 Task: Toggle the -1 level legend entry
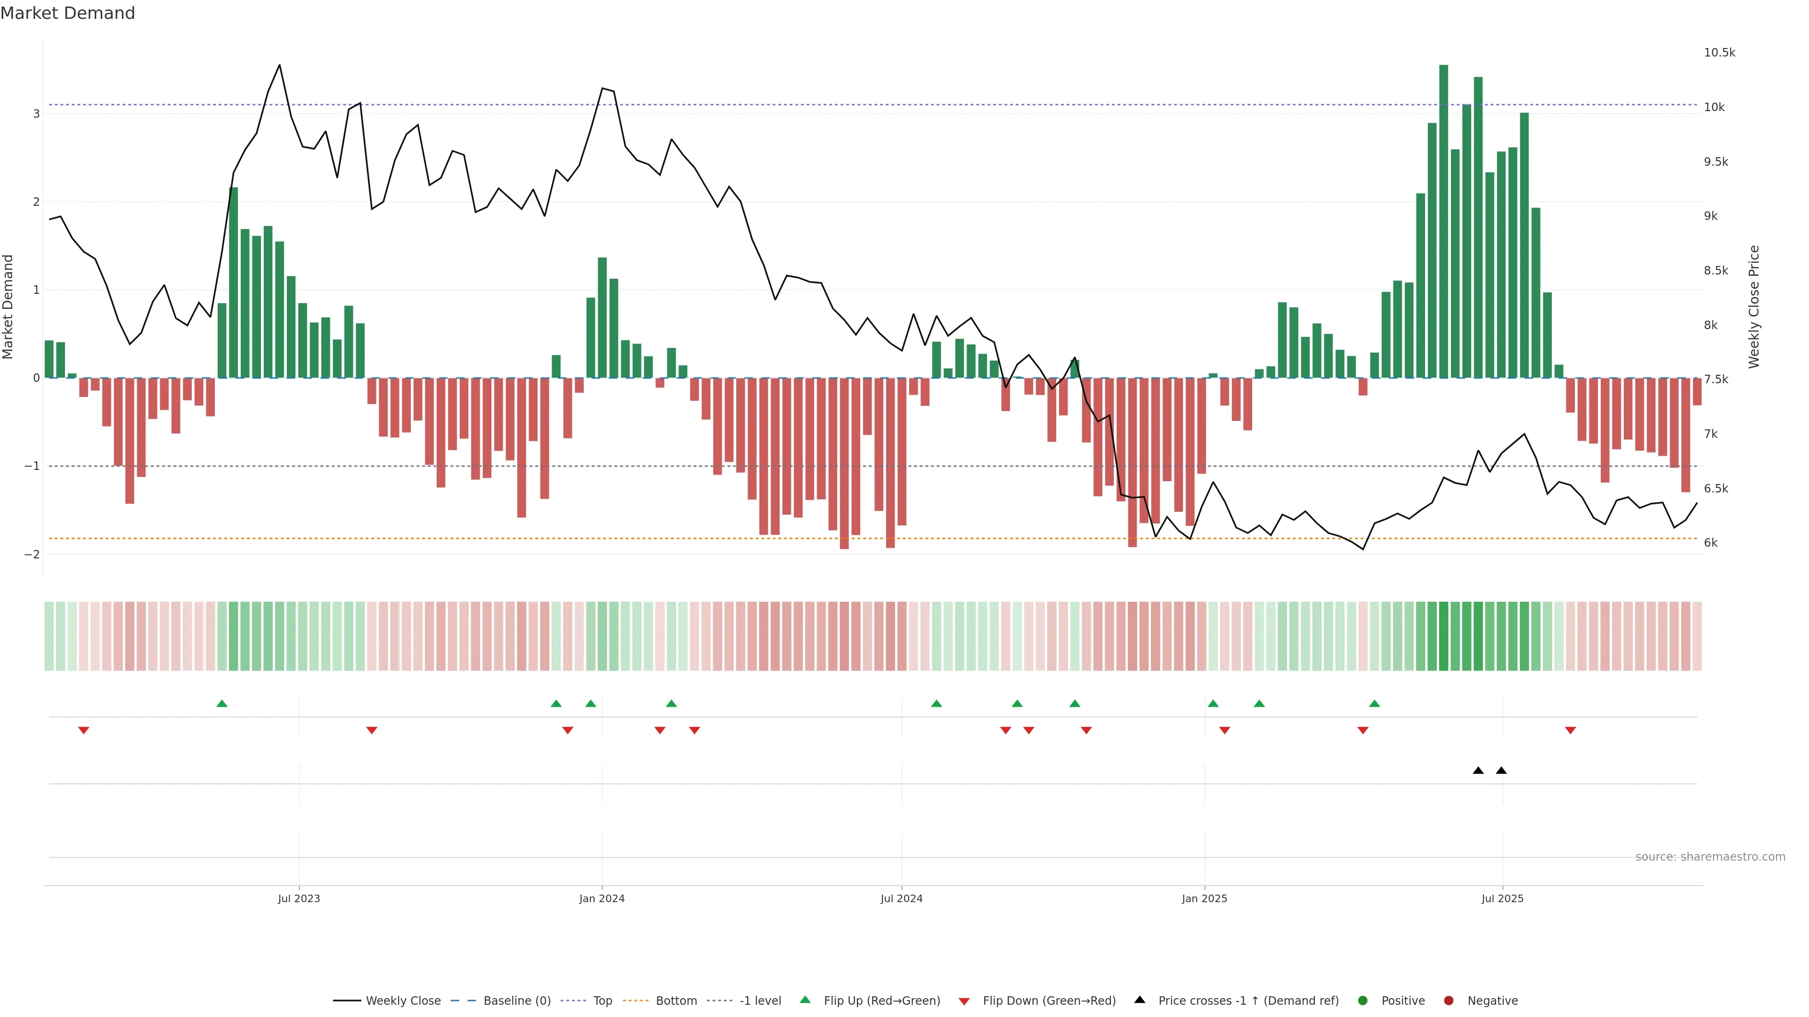click(760, 1000)
